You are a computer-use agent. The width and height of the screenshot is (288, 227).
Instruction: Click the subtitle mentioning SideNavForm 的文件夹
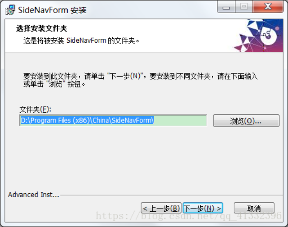click(x=82, y=41)
